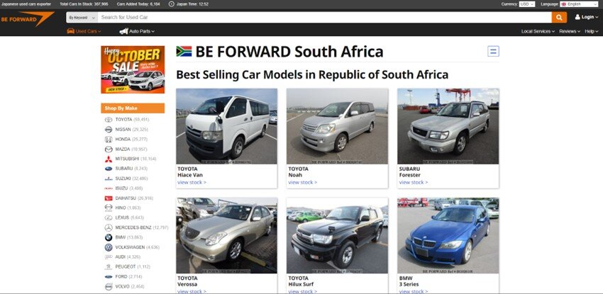This screenshot has height=294, width=603.
Task: Open the Reviews menu
Action: (570, 31)
